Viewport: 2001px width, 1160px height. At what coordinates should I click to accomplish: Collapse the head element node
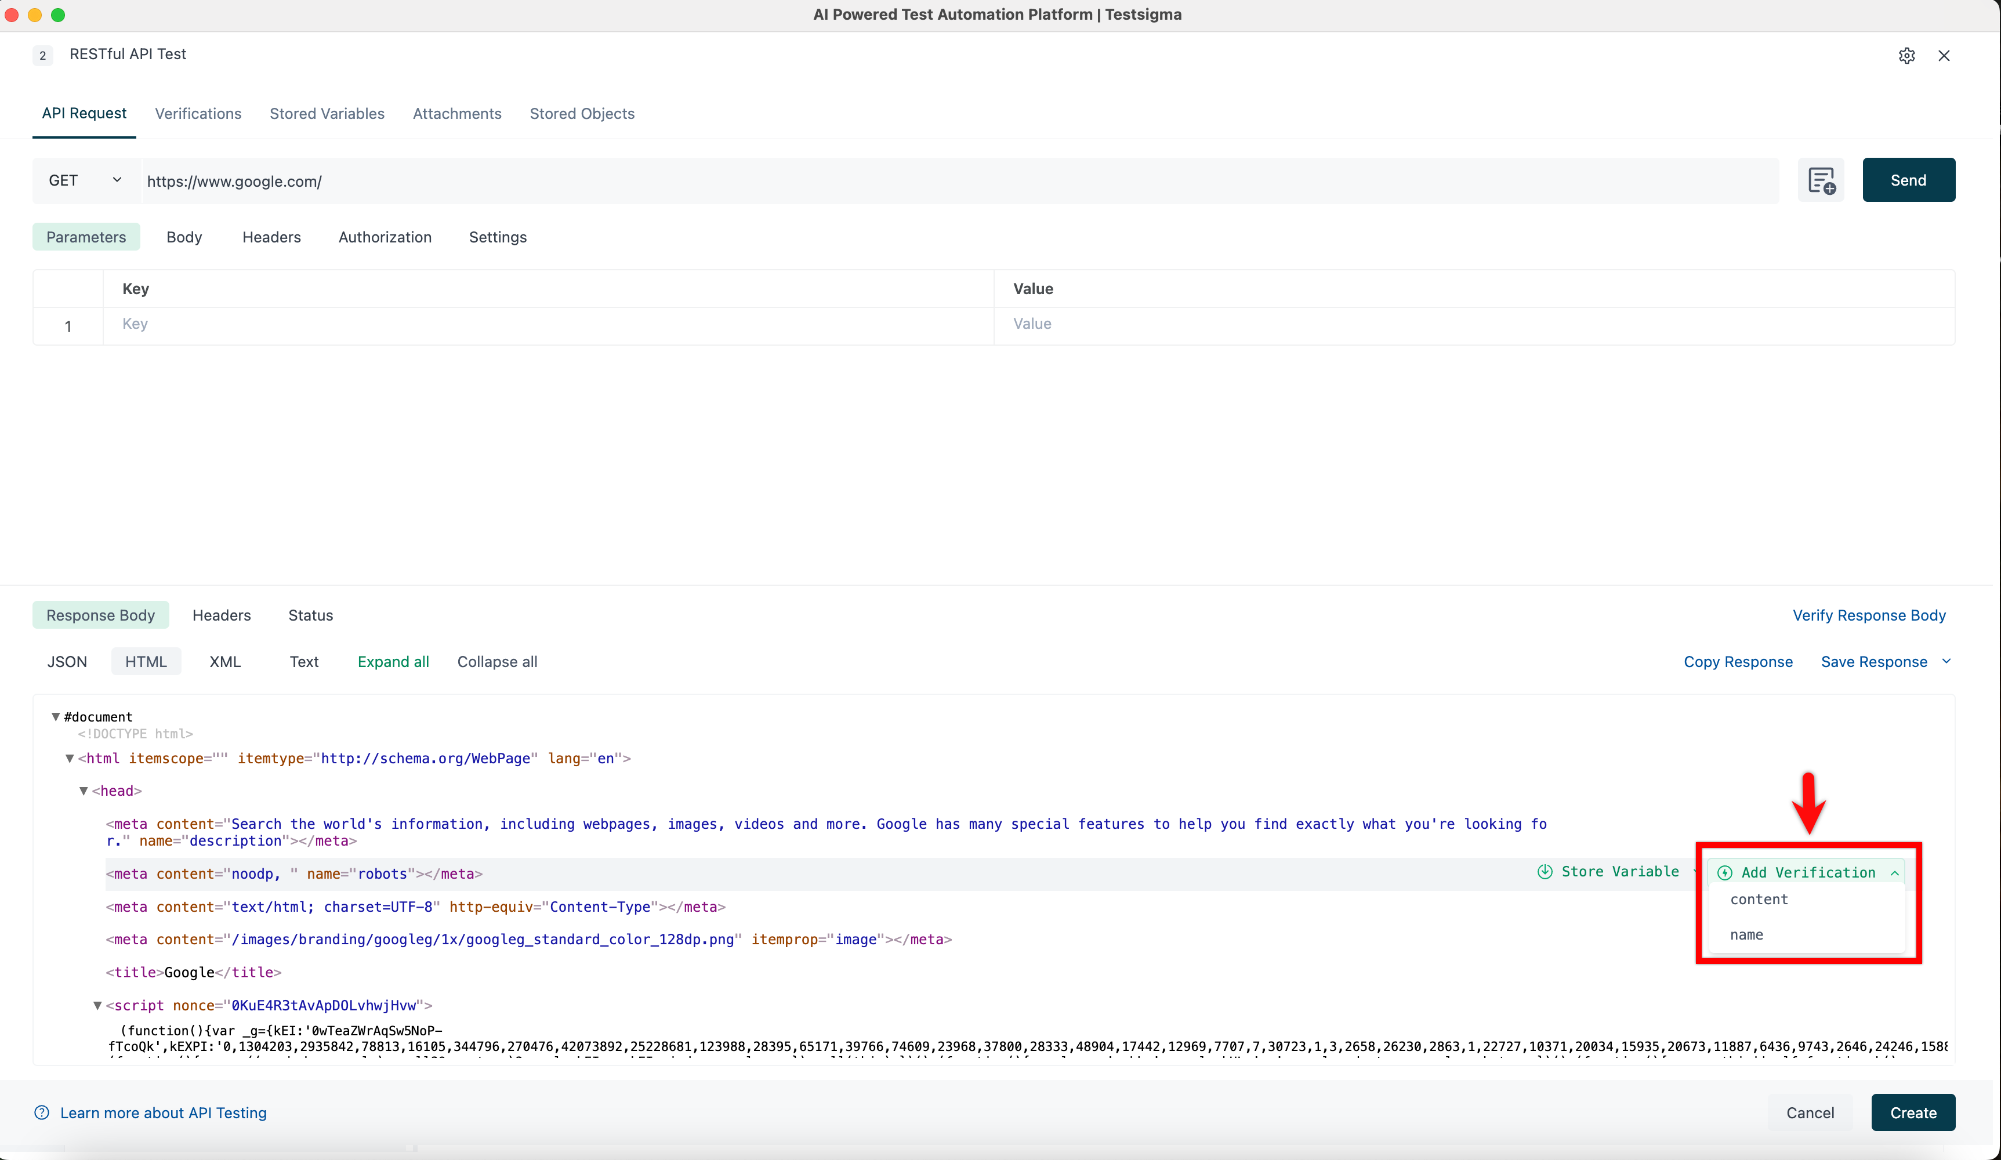[x=84, y=791]
